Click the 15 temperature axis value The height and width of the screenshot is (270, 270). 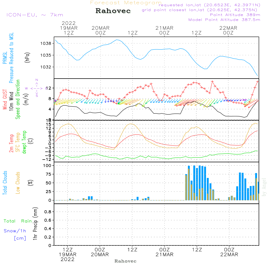tap(48, 124)
